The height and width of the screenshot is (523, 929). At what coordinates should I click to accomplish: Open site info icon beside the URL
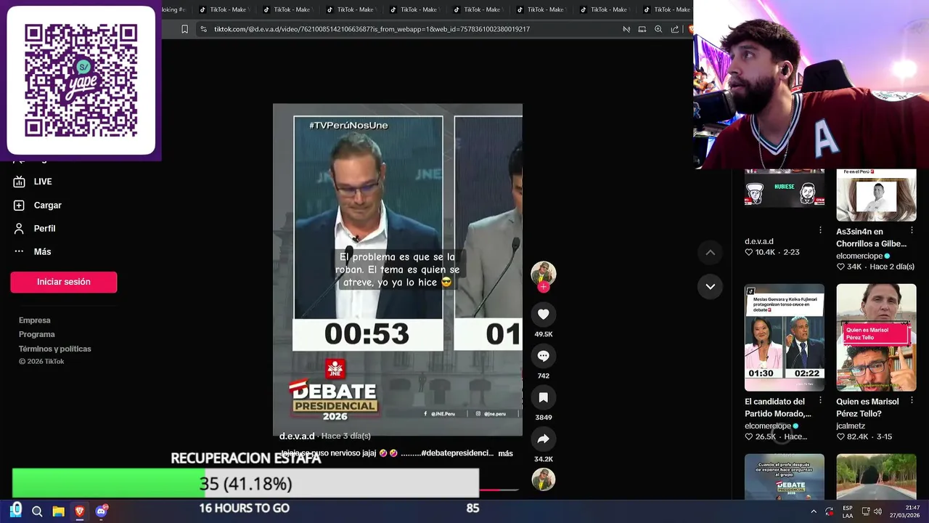204,29
